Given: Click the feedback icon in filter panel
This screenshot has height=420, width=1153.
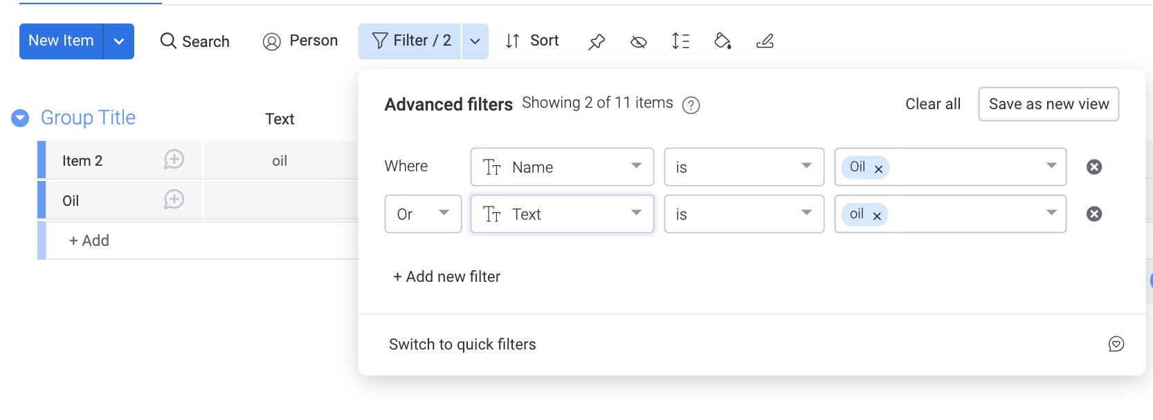Looking at the screenshot, I should click(x=1116, y=344).
